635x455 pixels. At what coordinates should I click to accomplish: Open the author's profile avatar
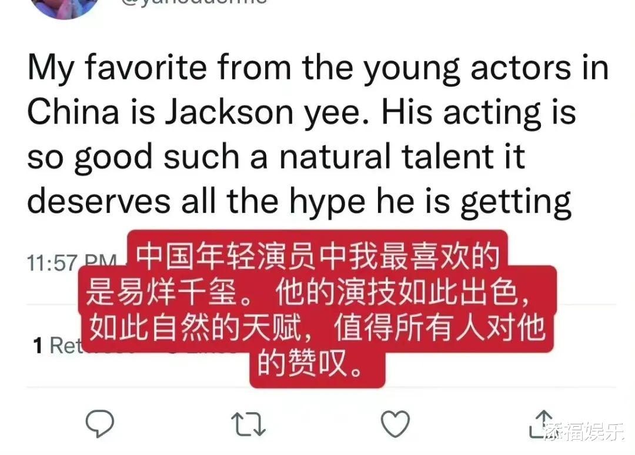click(65, 7)
